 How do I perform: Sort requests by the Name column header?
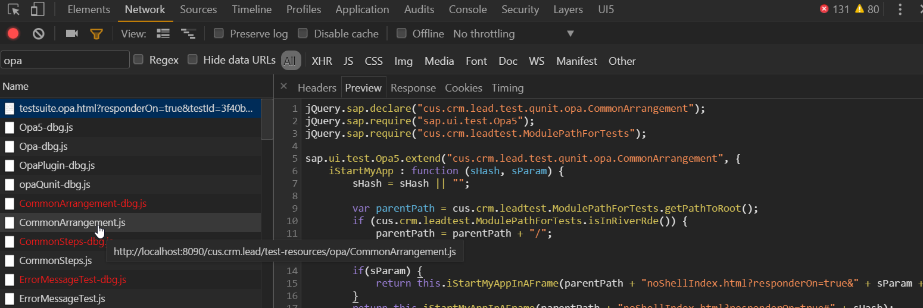(136, 86)
